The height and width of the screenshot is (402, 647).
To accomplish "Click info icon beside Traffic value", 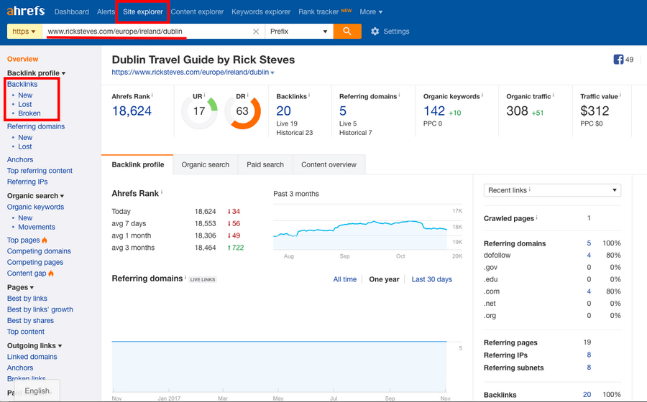I will pyautogui.click(x=620, y=95).
